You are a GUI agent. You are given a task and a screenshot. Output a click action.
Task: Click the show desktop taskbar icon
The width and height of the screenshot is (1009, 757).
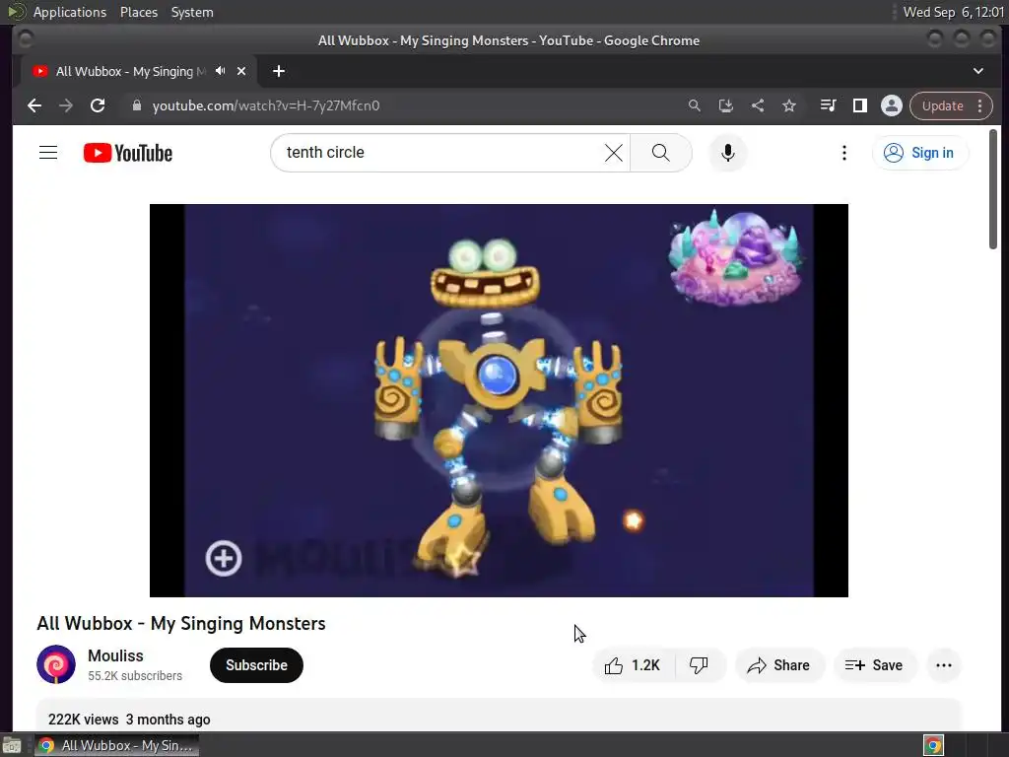[x=12, y=745]
